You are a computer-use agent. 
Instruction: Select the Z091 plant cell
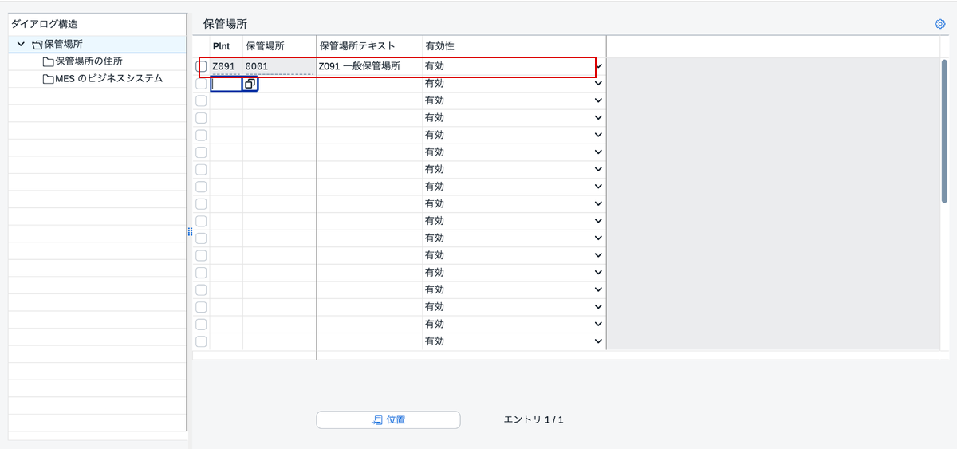tap(226, 67)
